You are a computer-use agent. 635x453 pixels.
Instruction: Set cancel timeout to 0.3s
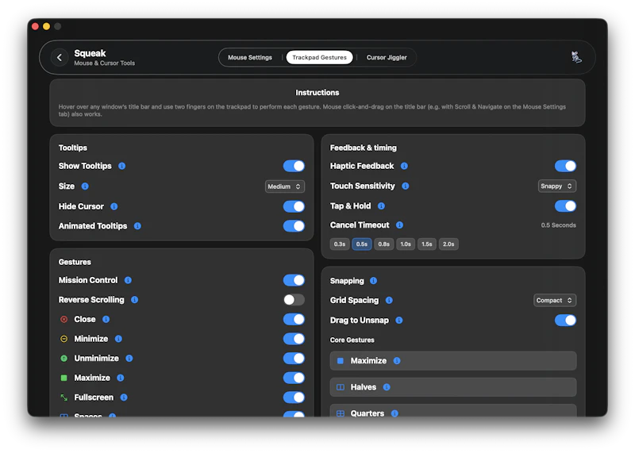tap(340, 244)
